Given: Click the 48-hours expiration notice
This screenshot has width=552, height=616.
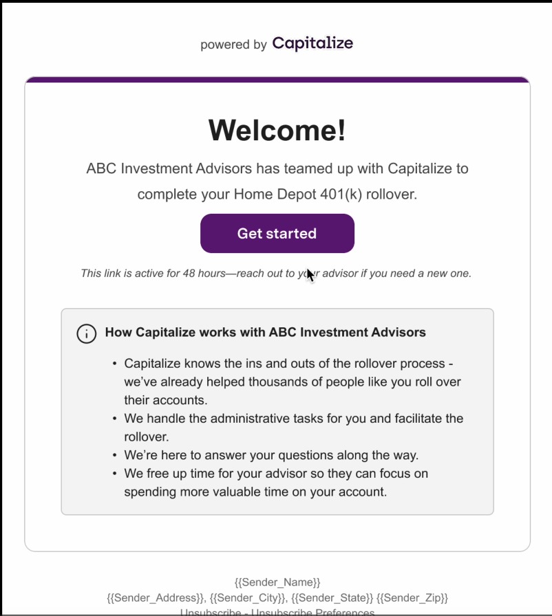Looking at the screenshot, I should (277, 273).
